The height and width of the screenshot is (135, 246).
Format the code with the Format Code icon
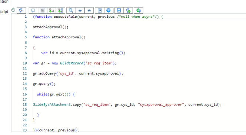pos(42,10)
